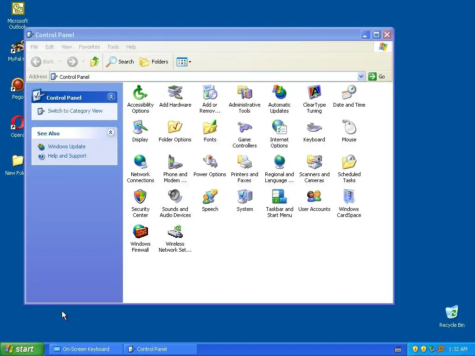Switch to On-Screen Keyboard taskbar button
Image resolution: width=475 pixels, height=356 pixels.
86,349
